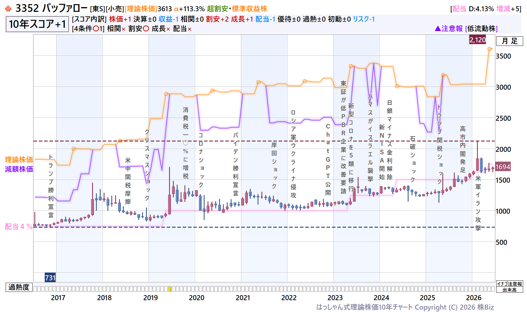527x312 pixels.
Task: Click the バイデン勝利宣言 event annotation
Action: pyautogui.click(x=236, y=164)
